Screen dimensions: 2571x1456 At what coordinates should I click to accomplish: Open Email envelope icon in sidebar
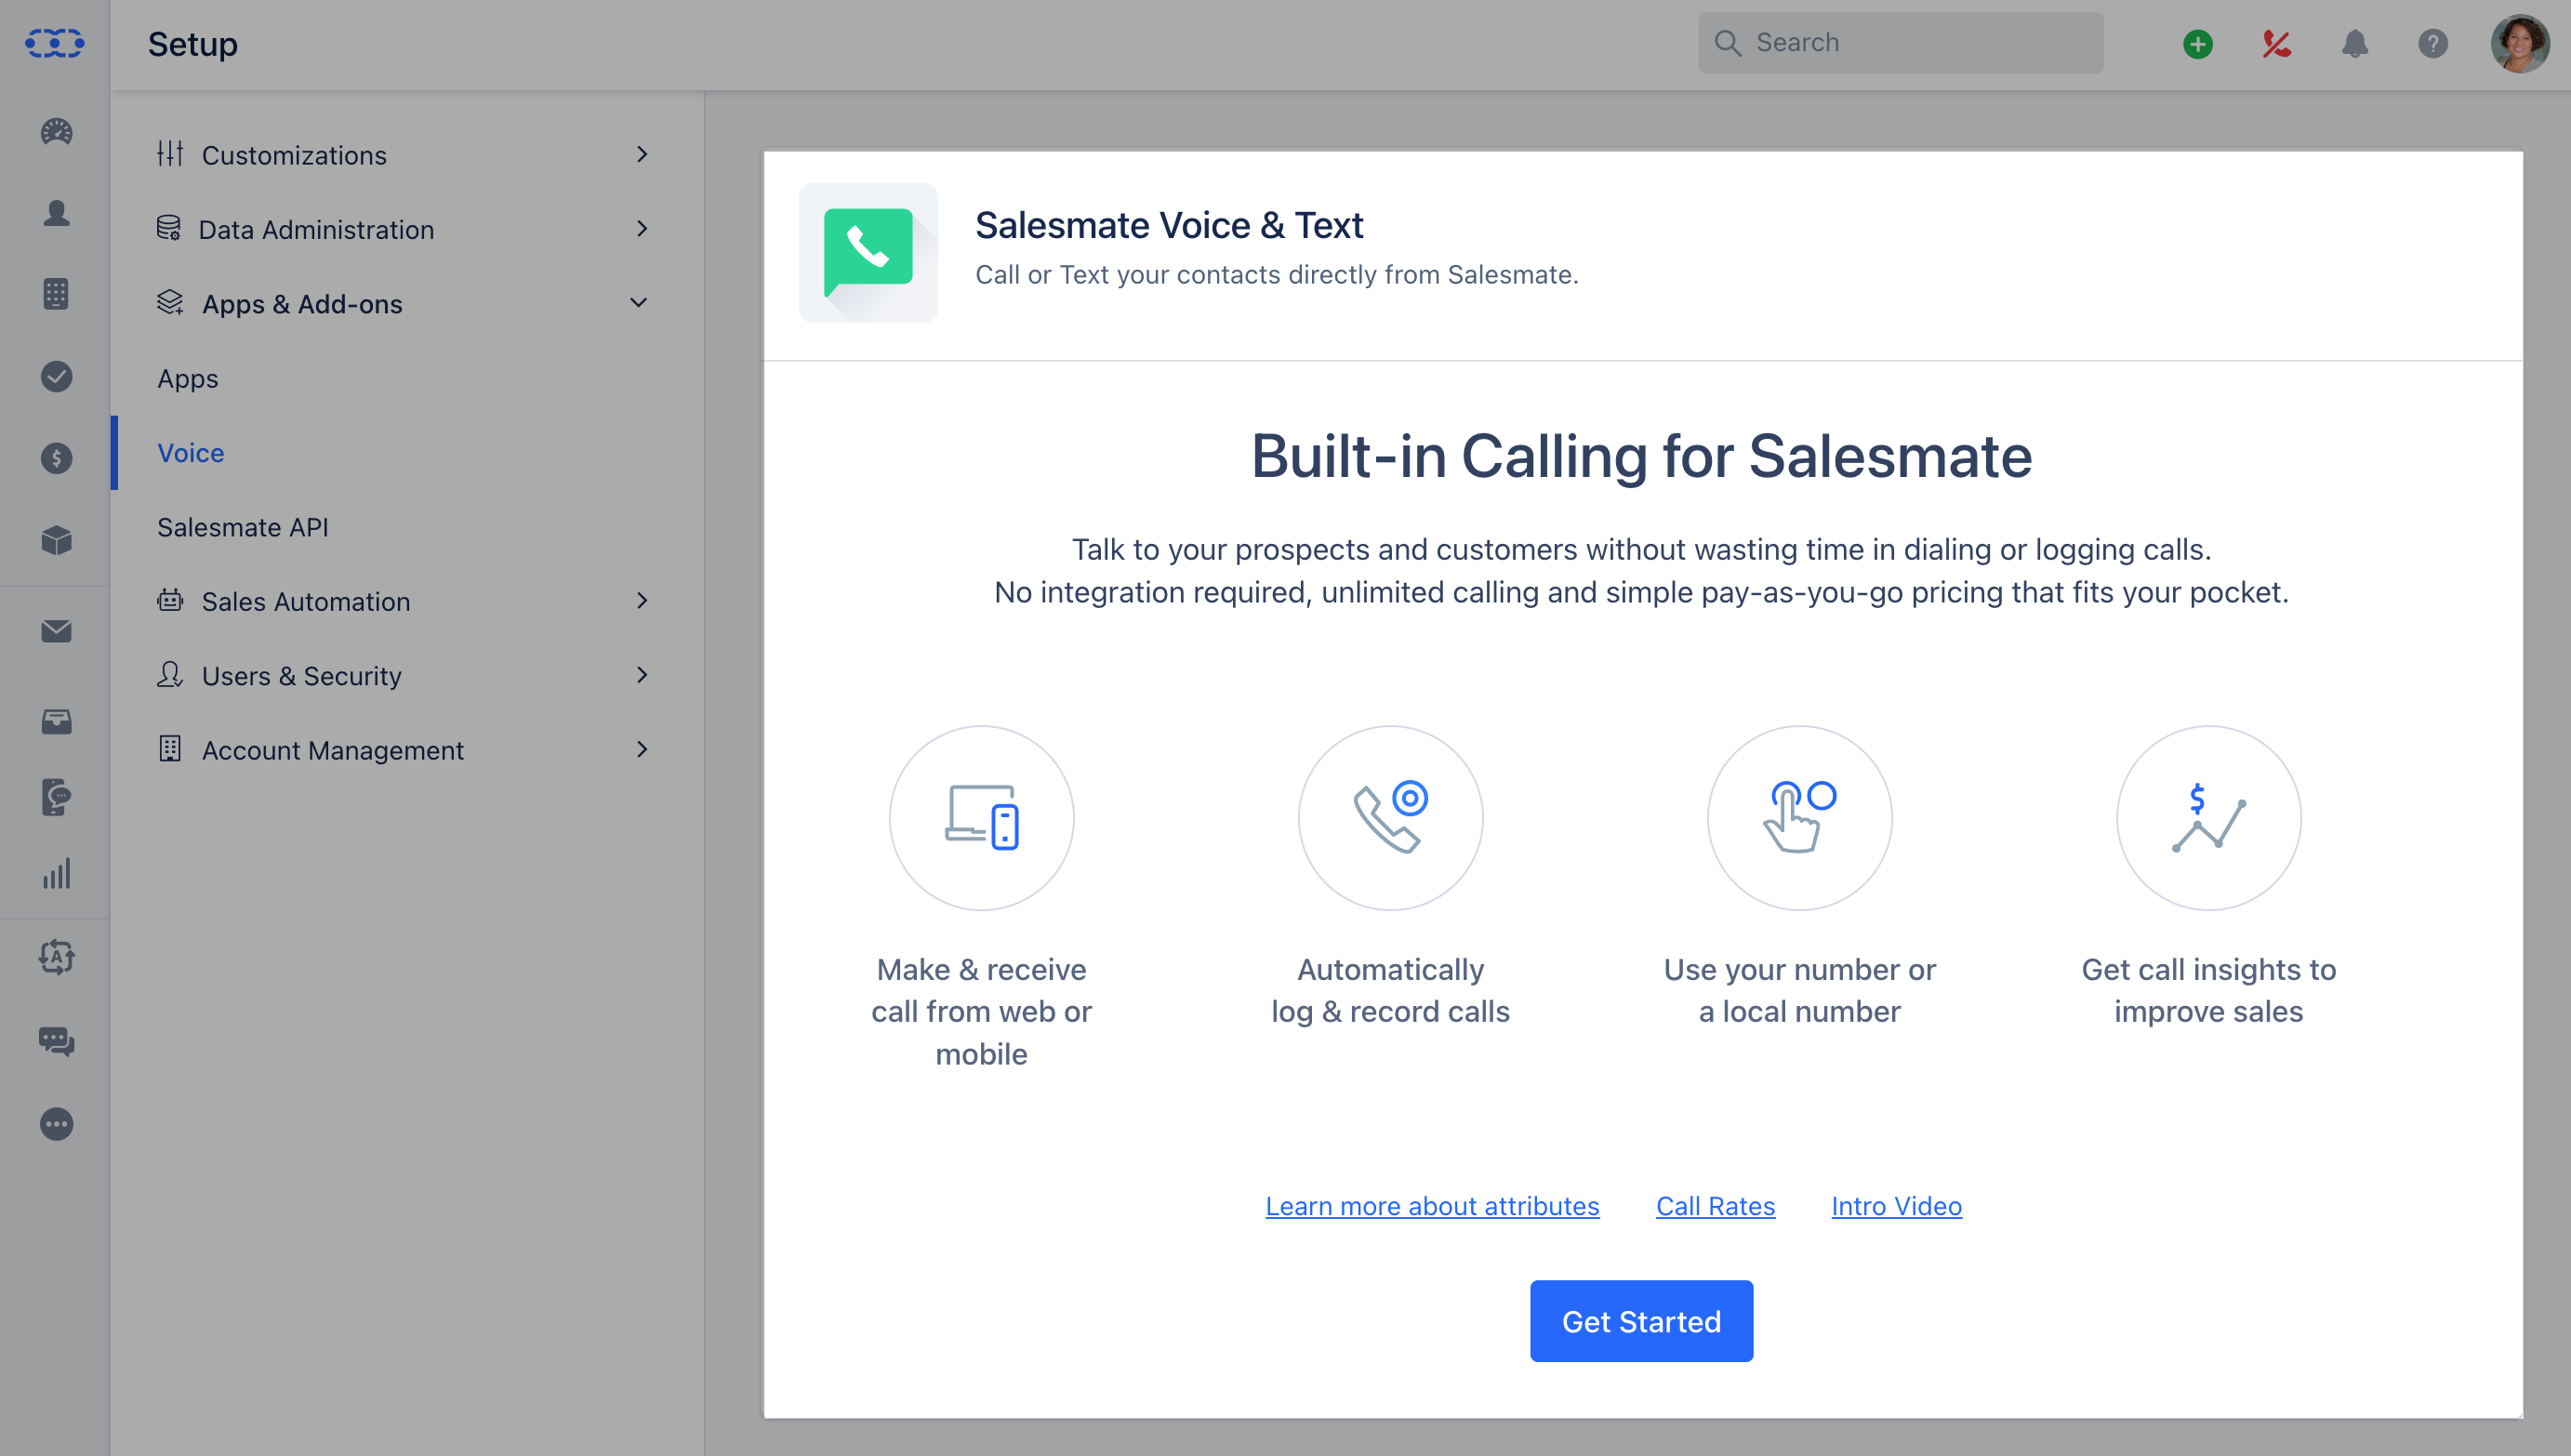(x=56, y=631)
